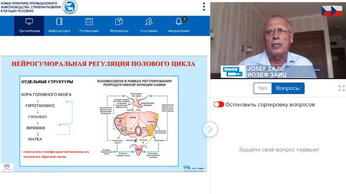Click the conference title text at top

[30, 7]
